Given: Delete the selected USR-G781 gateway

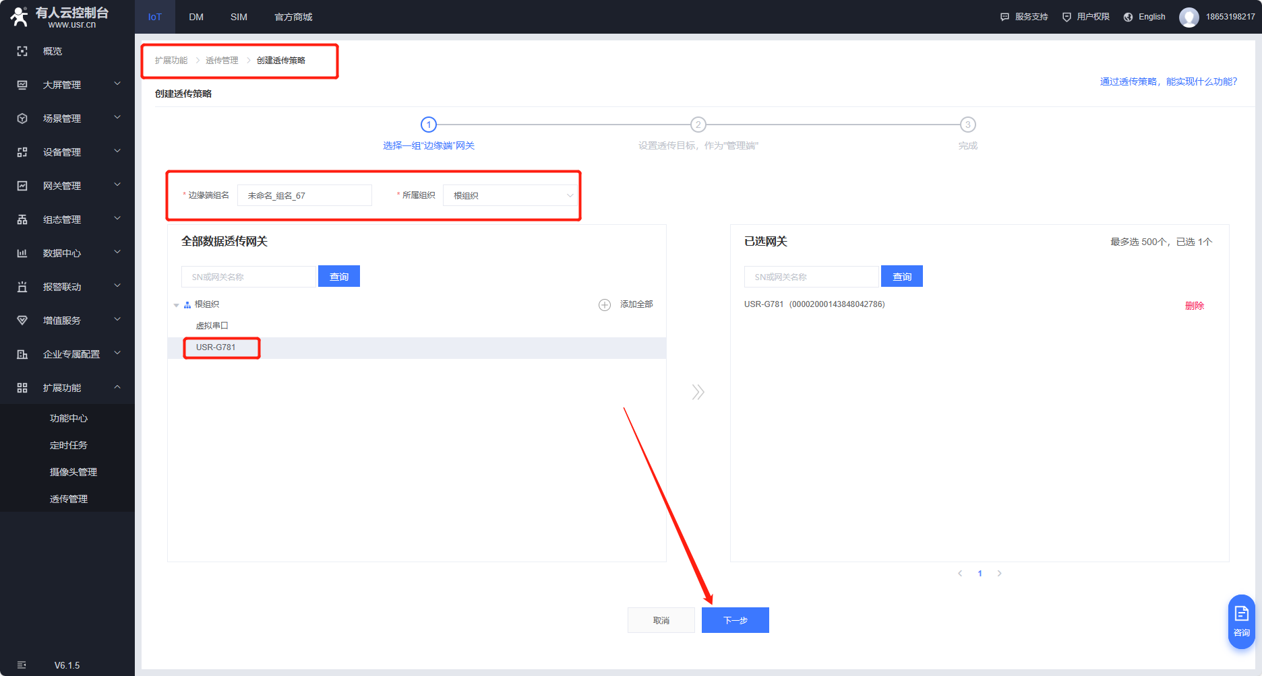Looking at the screenshot, I should (x=1194, y=306).
